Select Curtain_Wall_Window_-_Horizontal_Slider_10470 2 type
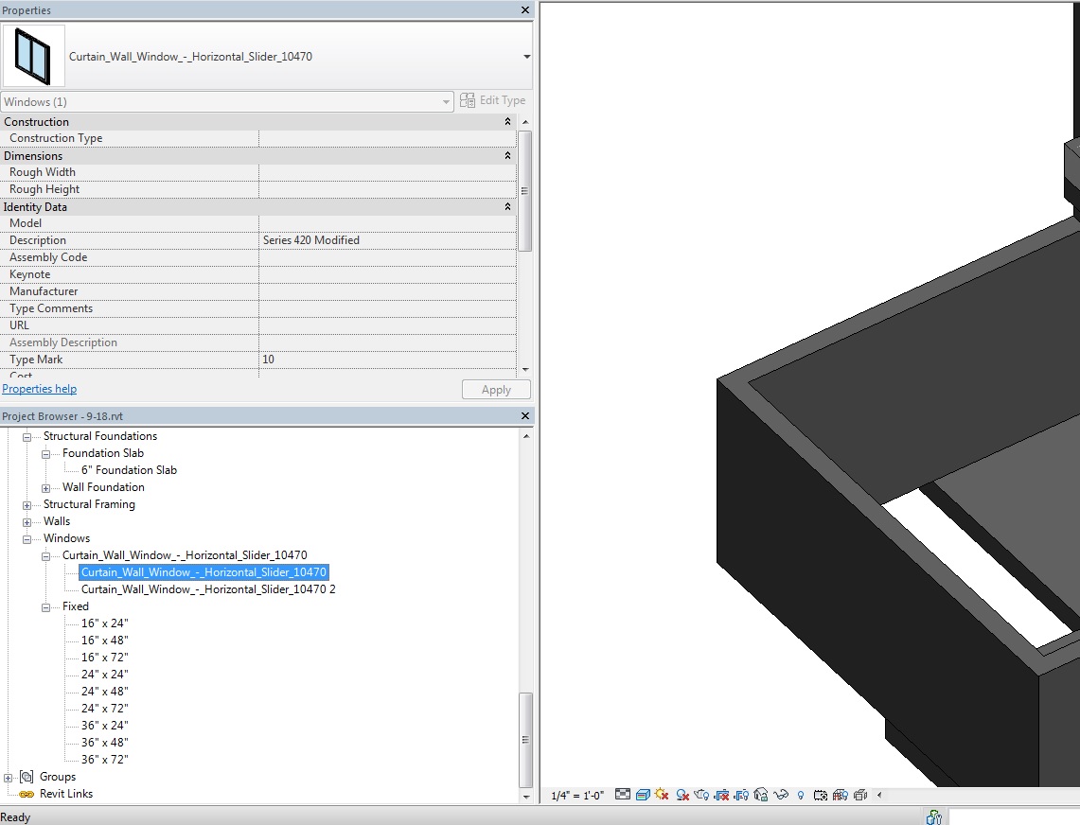Screen dimensions: 1080x825 tap(208, 589)
